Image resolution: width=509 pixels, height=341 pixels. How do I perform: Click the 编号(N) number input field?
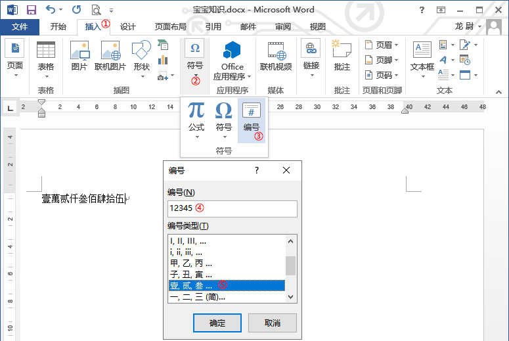pyautogui.click(x=232, y=208)
